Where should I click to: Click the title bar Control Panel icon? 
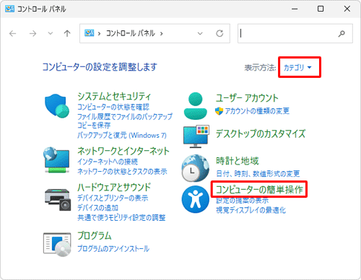pos(9,9)
